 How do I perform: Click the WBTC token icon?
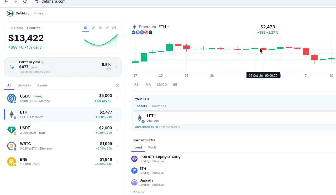click(x=12, y=146)
